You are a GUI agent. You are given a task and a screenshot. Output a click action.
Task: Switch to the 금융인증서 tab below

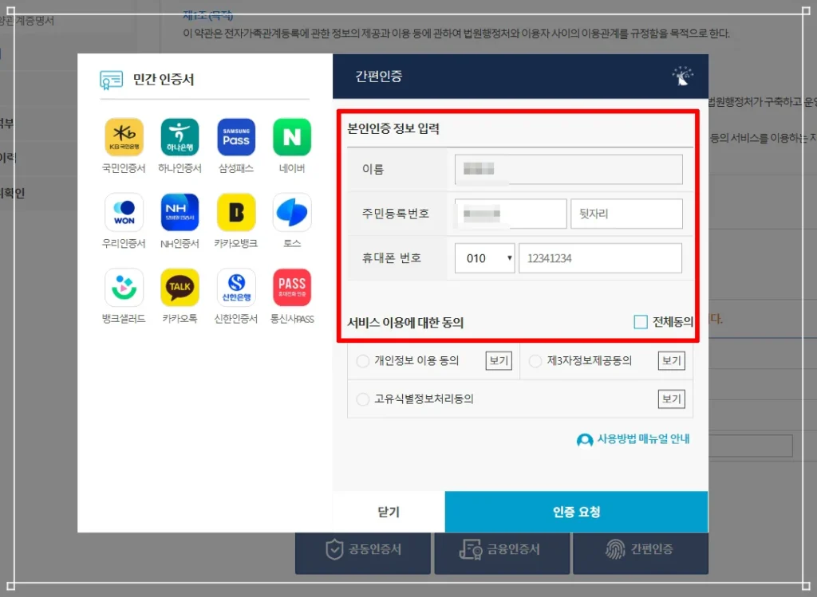click(500, 549)
